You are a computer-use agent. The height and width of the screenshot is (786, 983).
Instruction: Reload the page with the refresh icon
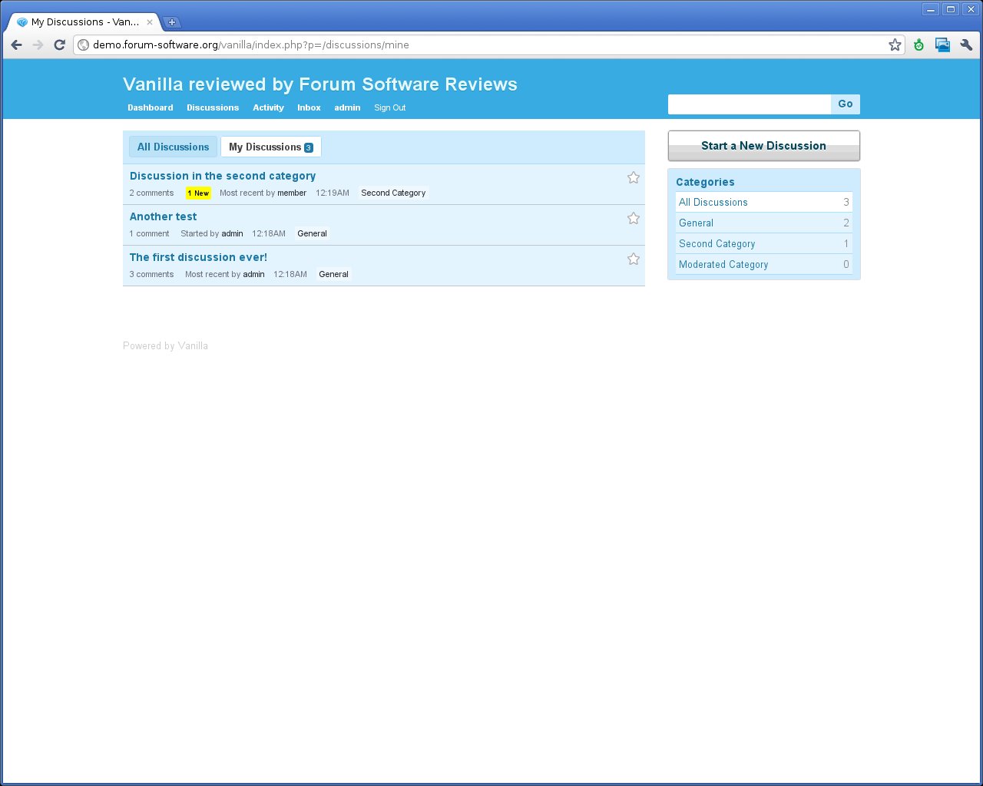(59, 45)
